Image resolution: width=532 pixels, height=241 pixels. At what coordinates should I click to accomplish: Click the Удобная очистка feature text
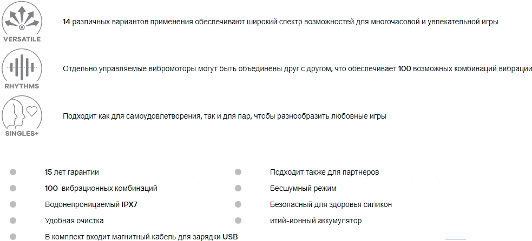pos(74,221)
